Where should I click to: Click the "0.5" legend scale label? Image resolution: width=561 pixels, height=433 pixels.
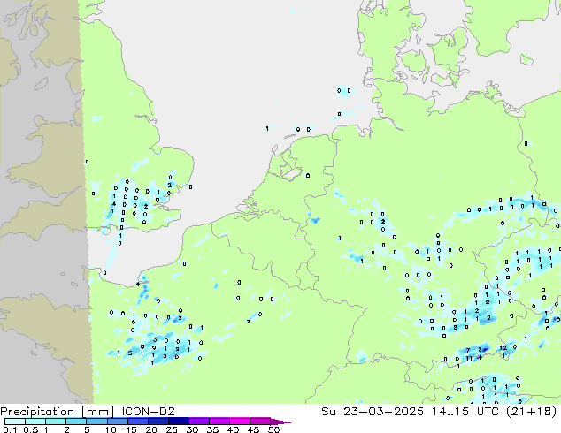click(x=31, y=429)
